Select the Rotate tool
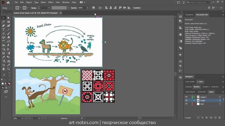The width and height of the screenshot is (225, 126). tap(4, 41)
